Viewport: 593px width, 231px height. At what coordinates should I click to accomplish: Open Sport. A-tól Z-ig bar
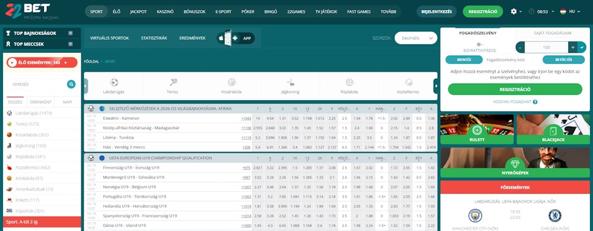click(42, 222)
